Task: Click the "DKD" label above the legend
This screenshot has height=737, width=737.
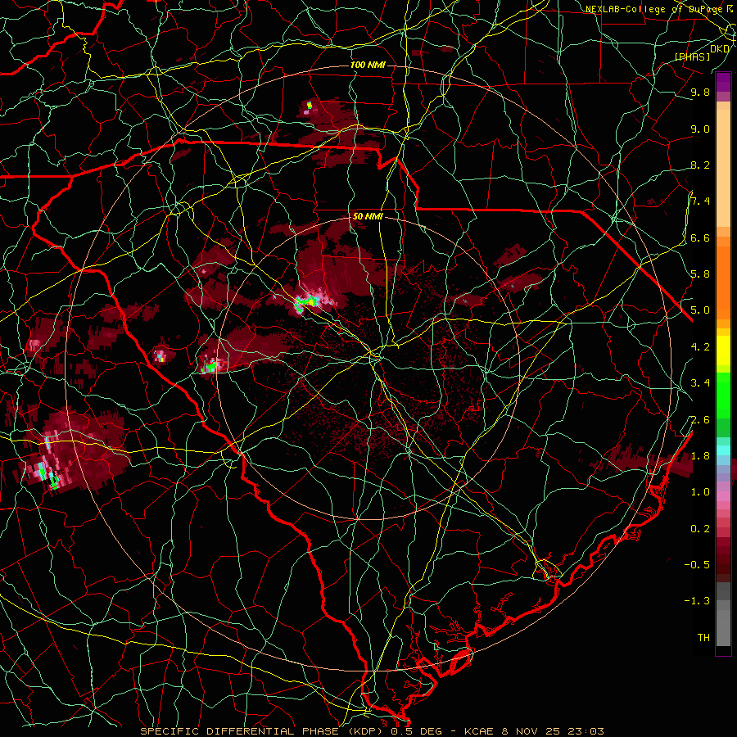Action: tap(720, 49)
